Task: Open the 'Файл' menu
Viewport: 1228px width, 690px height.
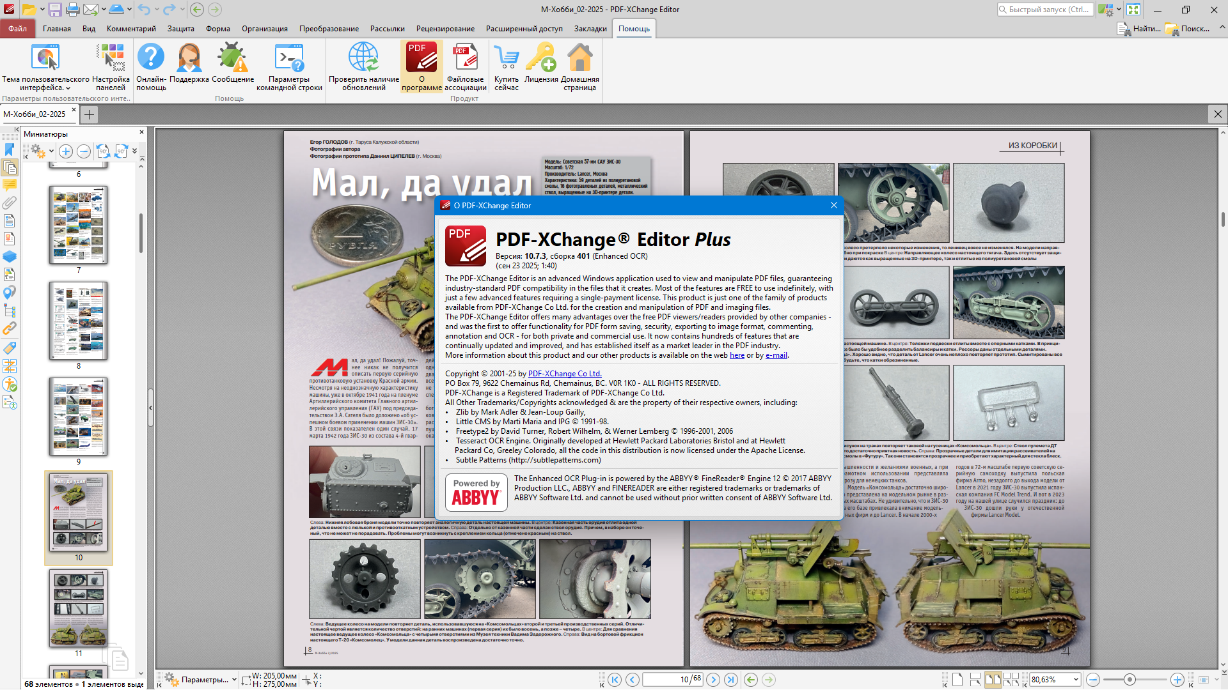Action: (17, 29)
